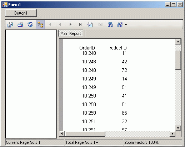The height and width of the screenshot is (147, 185).
Task: Go to first page arrow
Action: point(50,25)
